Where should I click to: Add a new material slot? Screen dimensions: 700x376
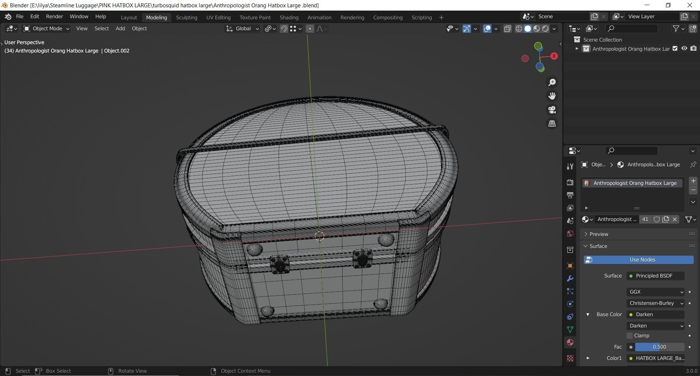[x=693, y=181]
